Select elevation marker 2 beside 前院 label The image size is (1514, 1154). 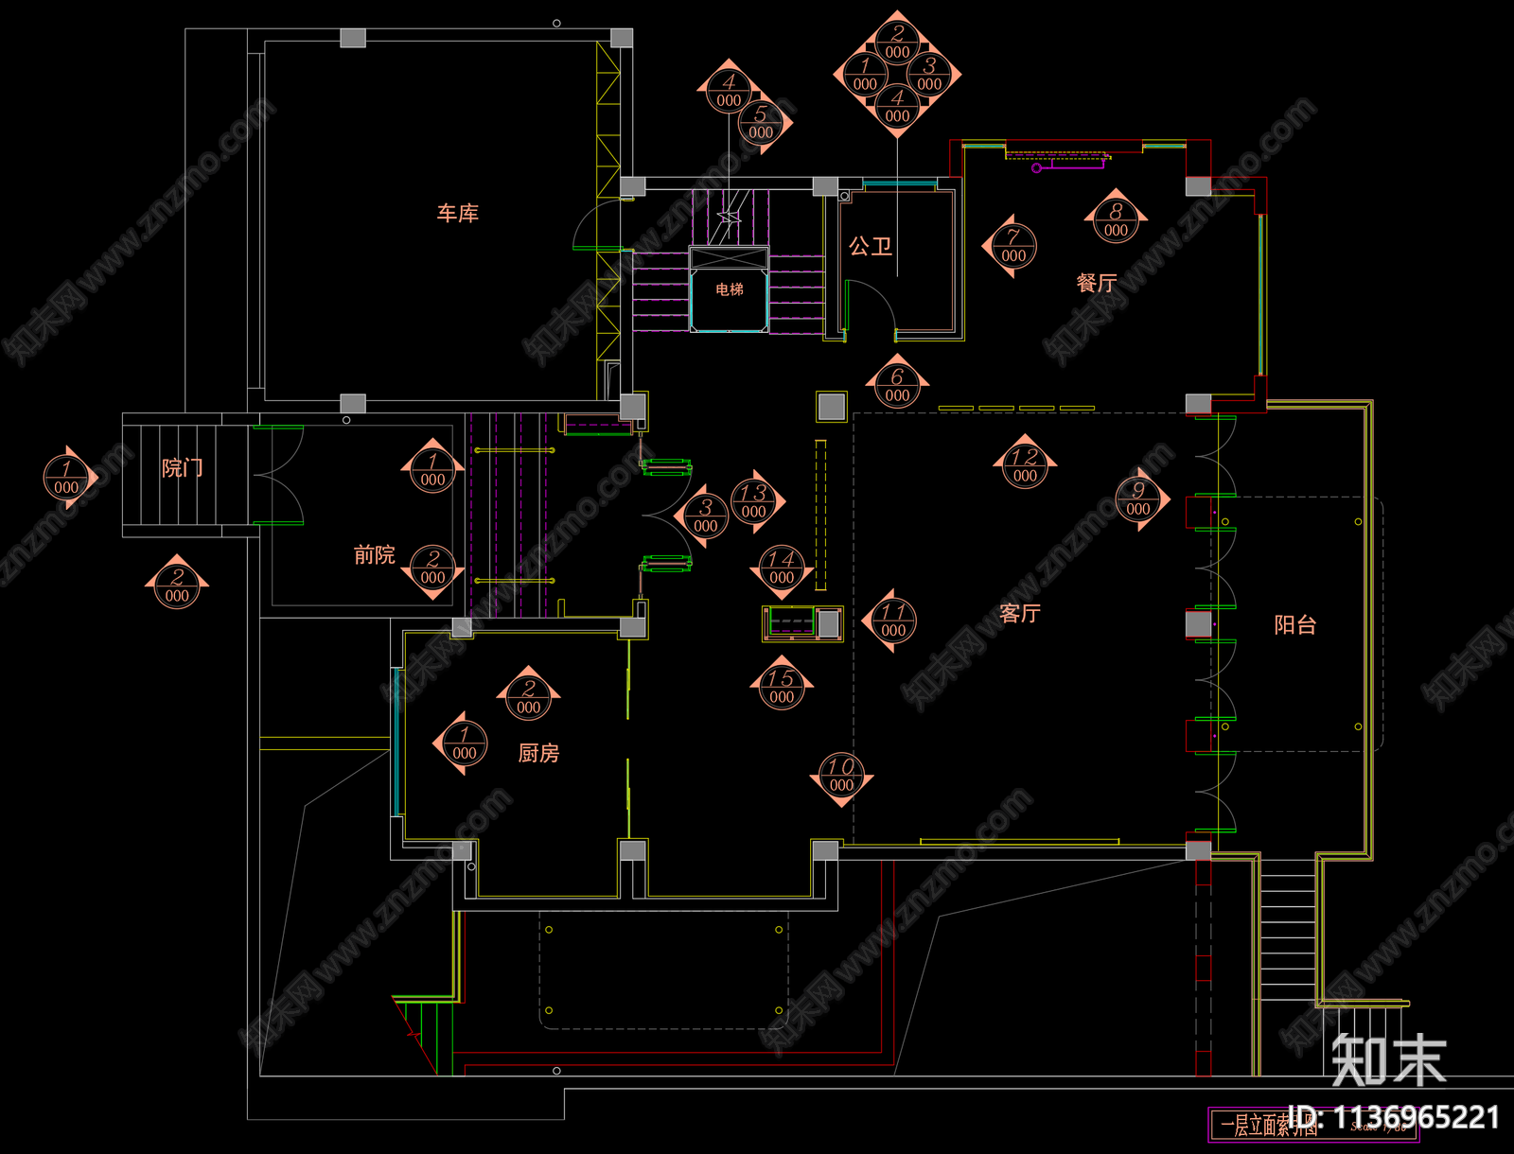point(432,570)
